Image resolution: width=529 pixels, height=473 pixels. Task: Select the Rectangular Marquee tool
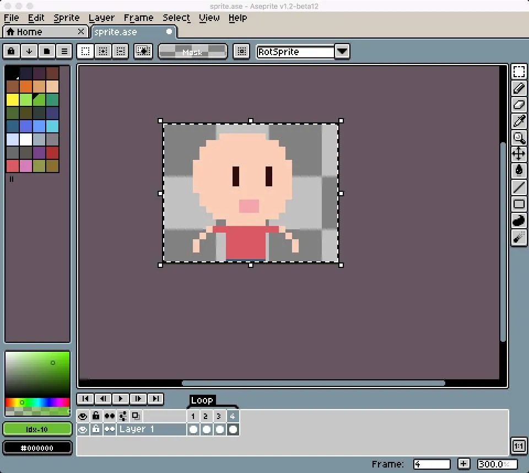tap(519, 72)
